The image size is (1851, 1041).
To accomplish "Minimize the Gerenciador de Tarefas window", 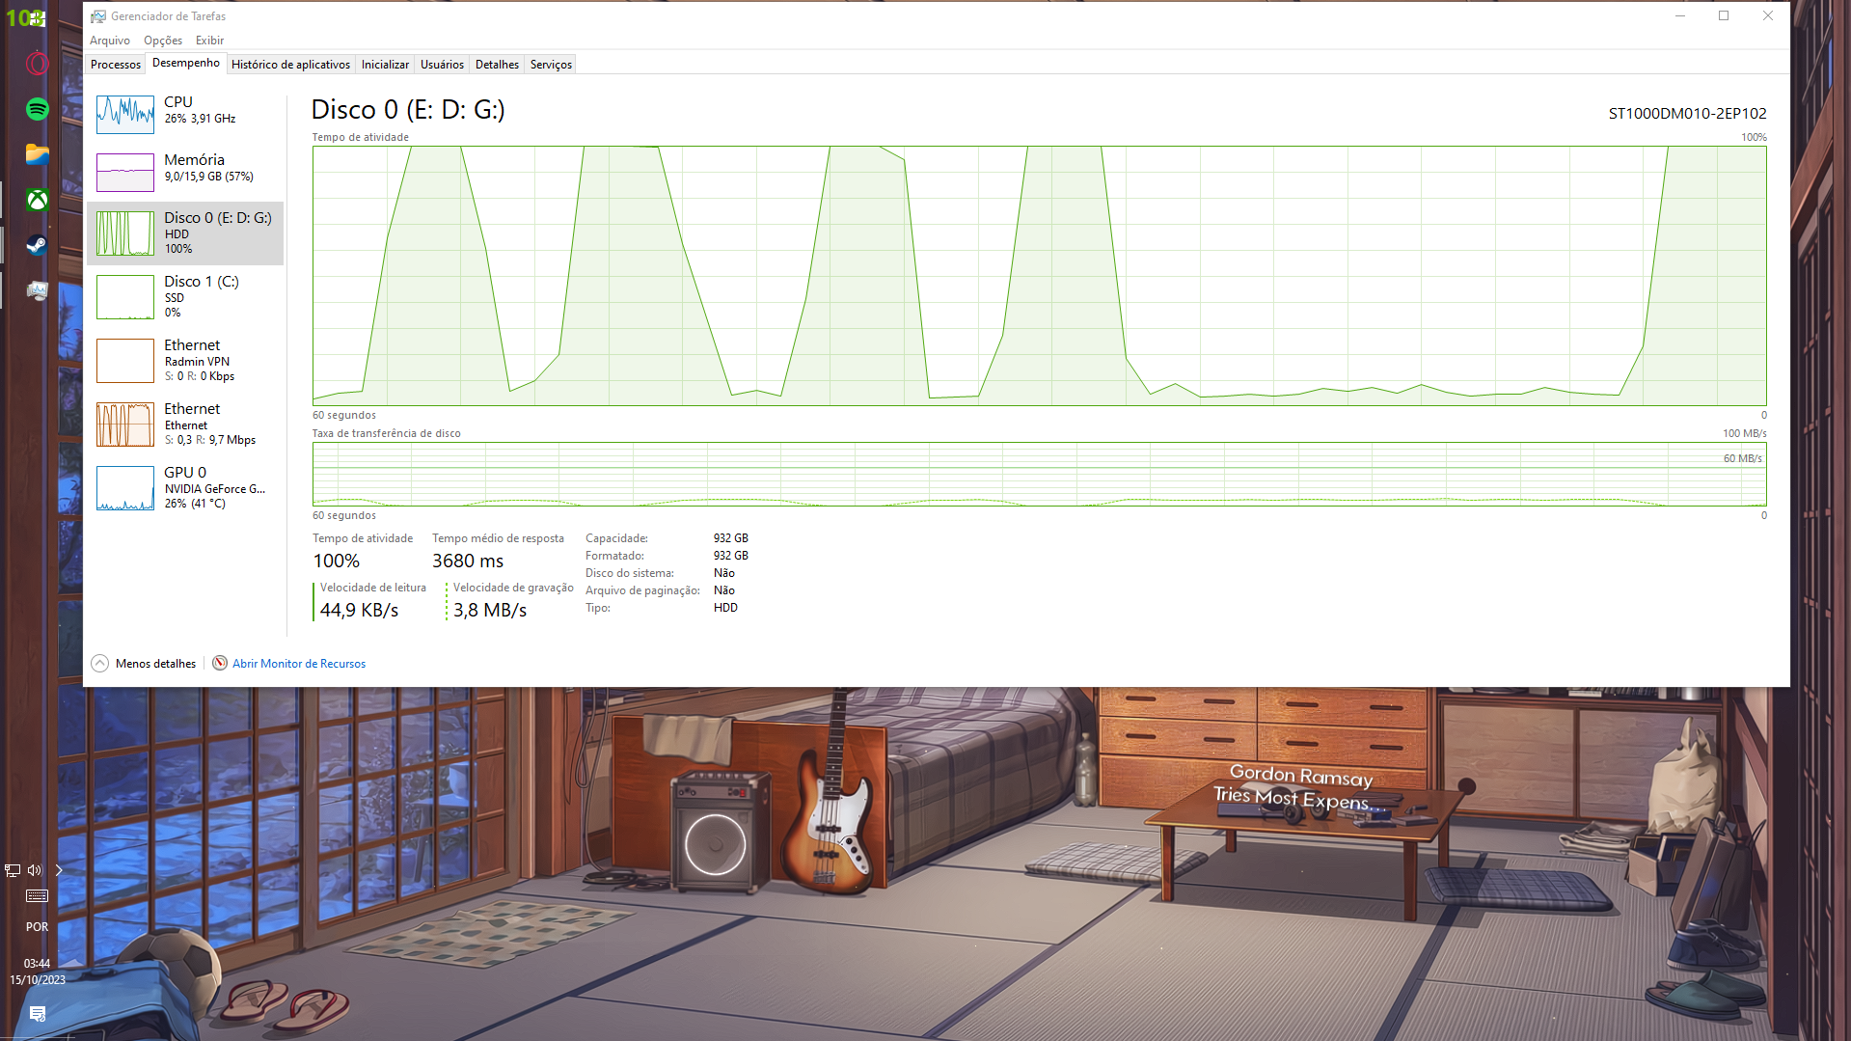I will point(1680,16).
